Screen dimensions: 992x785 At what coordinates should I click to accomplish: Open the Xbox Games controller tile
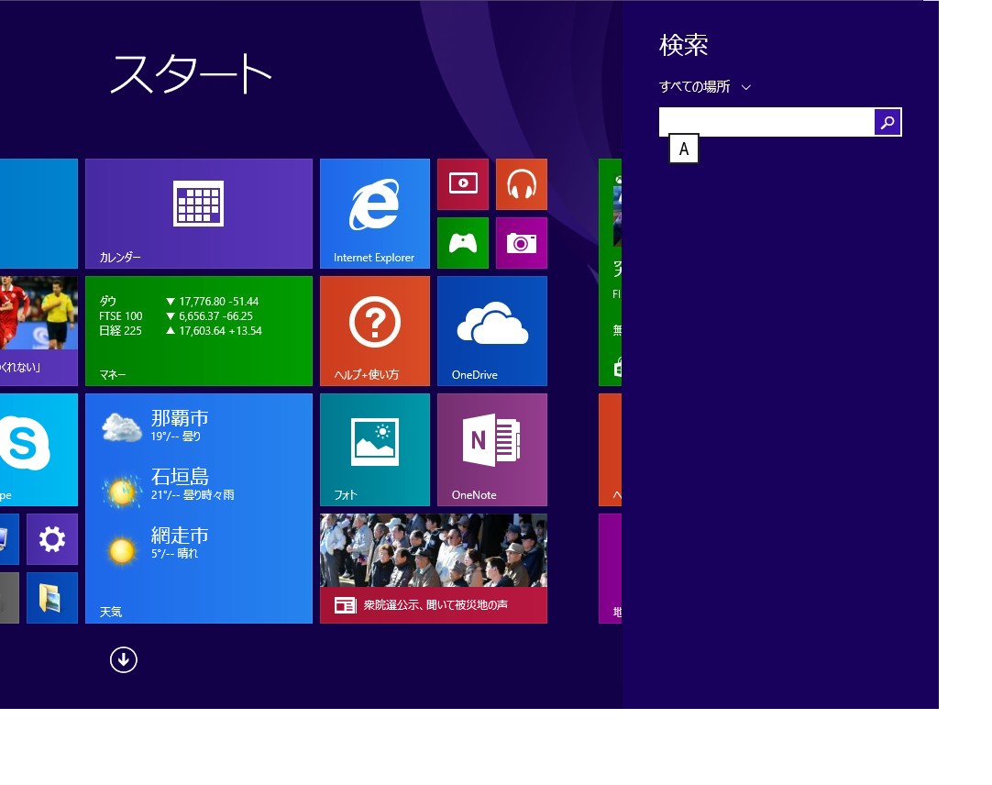(462, 243)
